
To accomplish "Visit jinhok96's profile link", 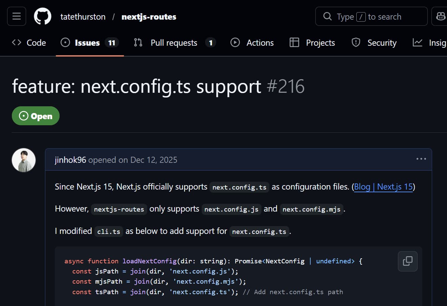I will 70,159.
